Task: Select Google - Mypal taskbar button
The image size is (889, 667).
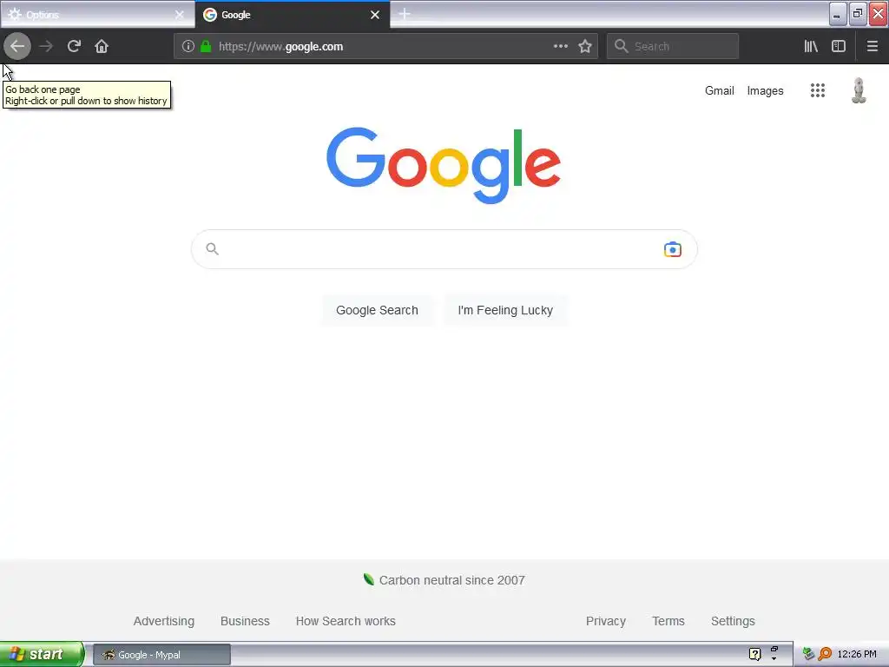Action: click(161, 655)
